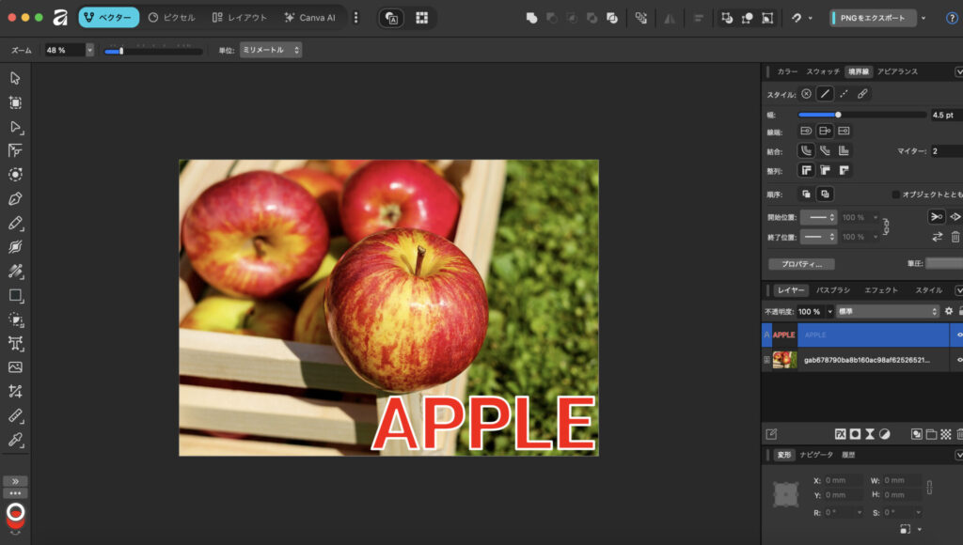Expand the 開始位置 arrowhead style dropdown

[818, 217]
